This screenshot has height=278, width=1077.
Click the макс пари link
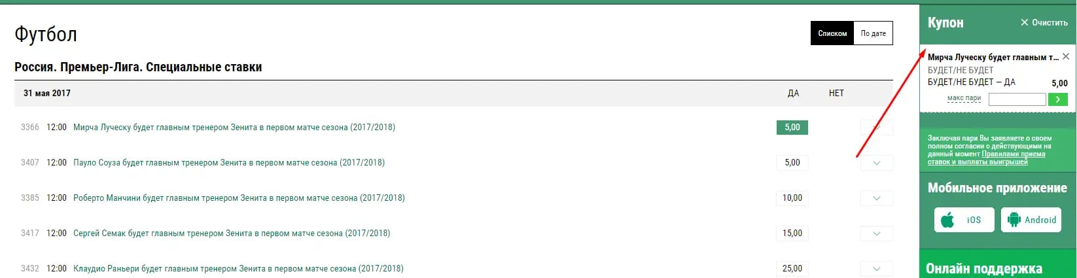964,98
